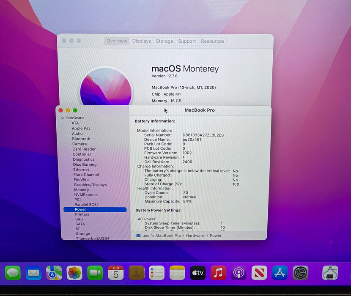This screenshot has height=296, width=351.
Task: Select Diagnostics in the sidebar
Action: click(x=83, y=159)
